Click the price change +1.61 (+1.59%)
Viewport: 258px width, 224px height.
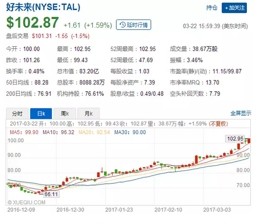pos(88,25)
